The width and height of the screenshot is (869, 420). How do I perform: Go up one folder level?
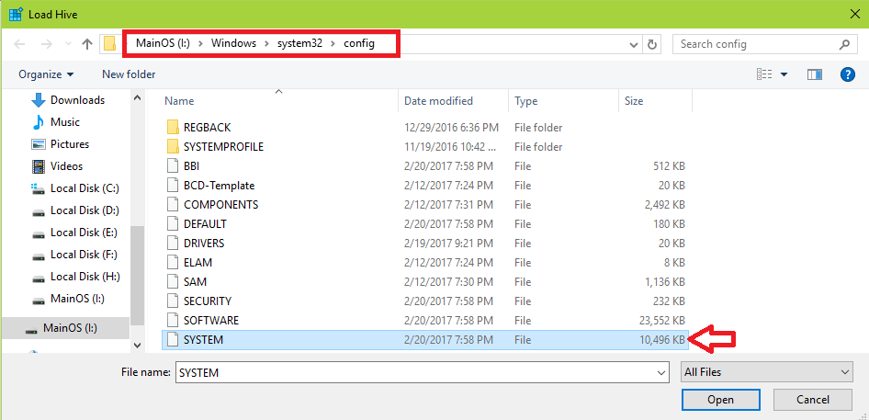(x=87, y=44)
